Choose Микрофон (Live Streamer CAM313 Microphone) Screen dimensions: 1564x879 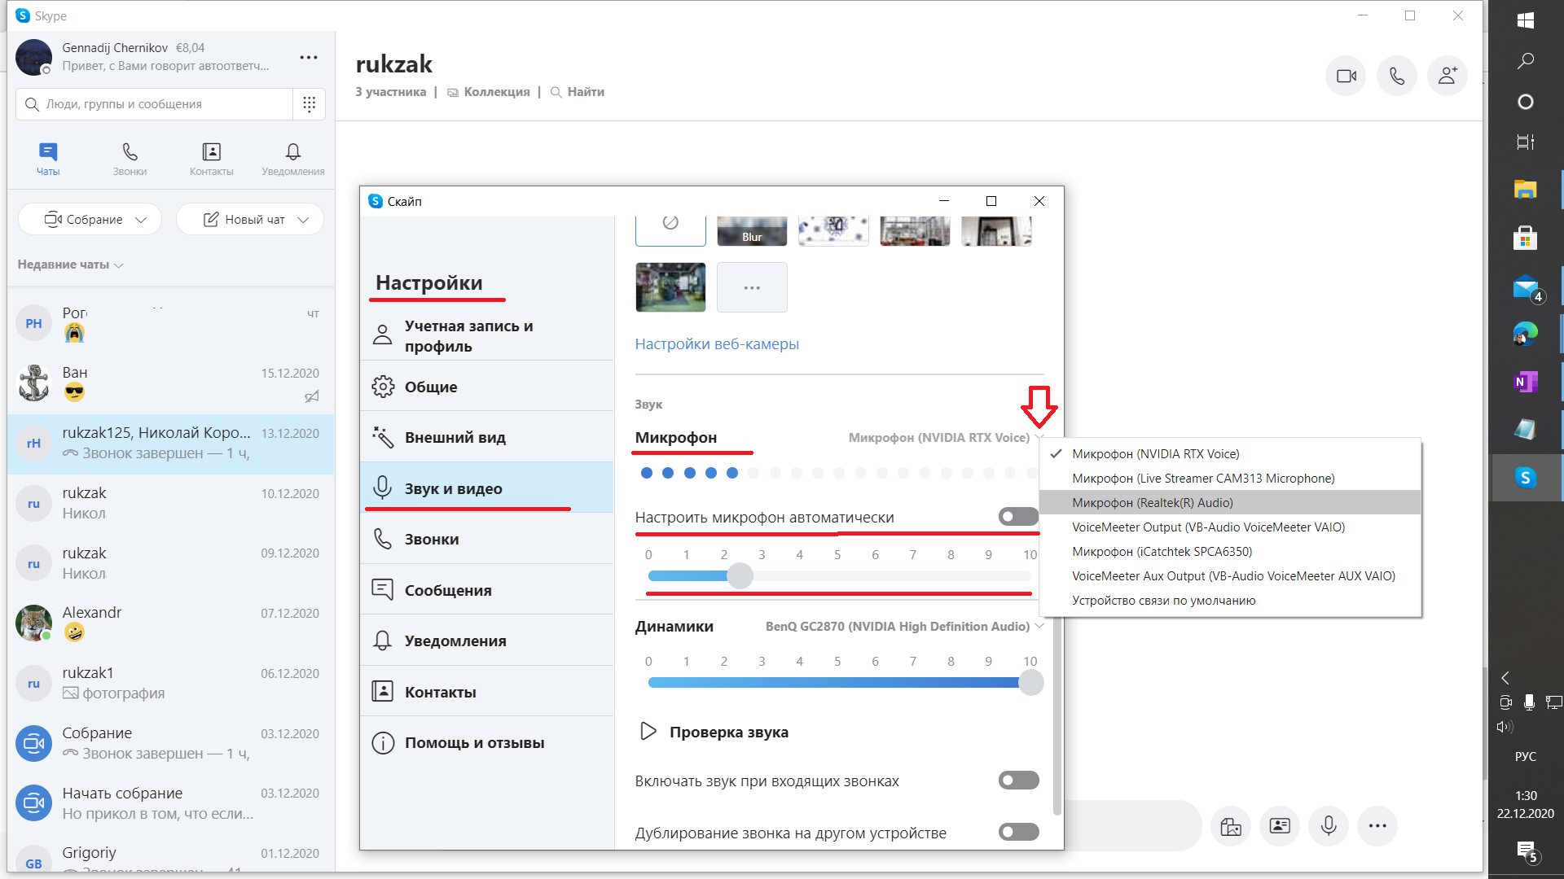click(x=1230, y=478)
